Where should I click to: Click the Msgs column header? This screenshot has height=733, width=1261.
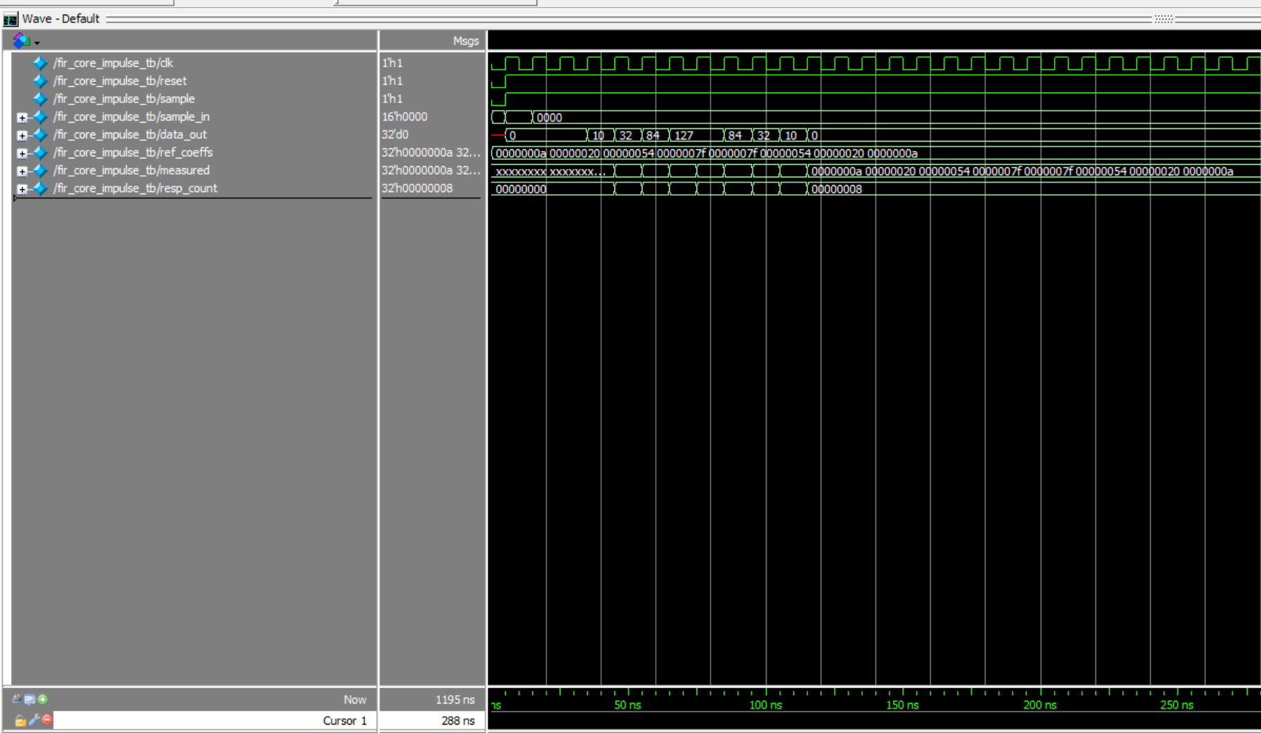[x=466, y=41]
